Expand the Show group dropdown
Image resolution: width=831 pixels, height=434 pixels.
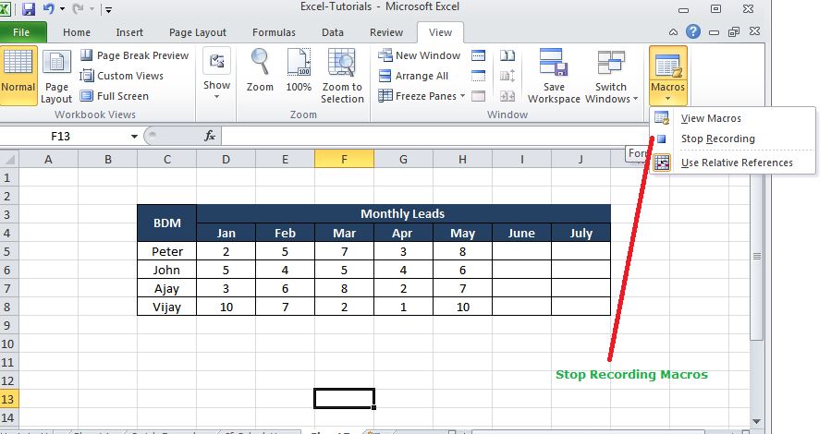point(216,74)
